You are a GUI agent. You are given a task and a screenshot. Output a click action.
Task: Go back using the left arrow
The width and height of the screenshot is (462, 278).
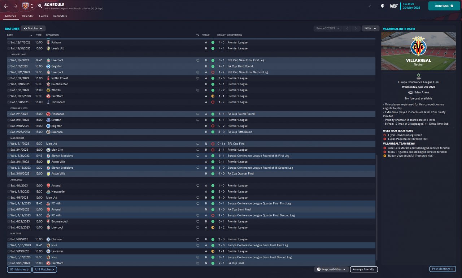[x=6, y=6]
